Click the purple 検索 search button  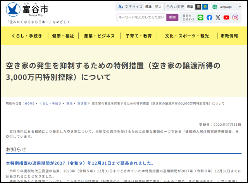click(172, 17)
